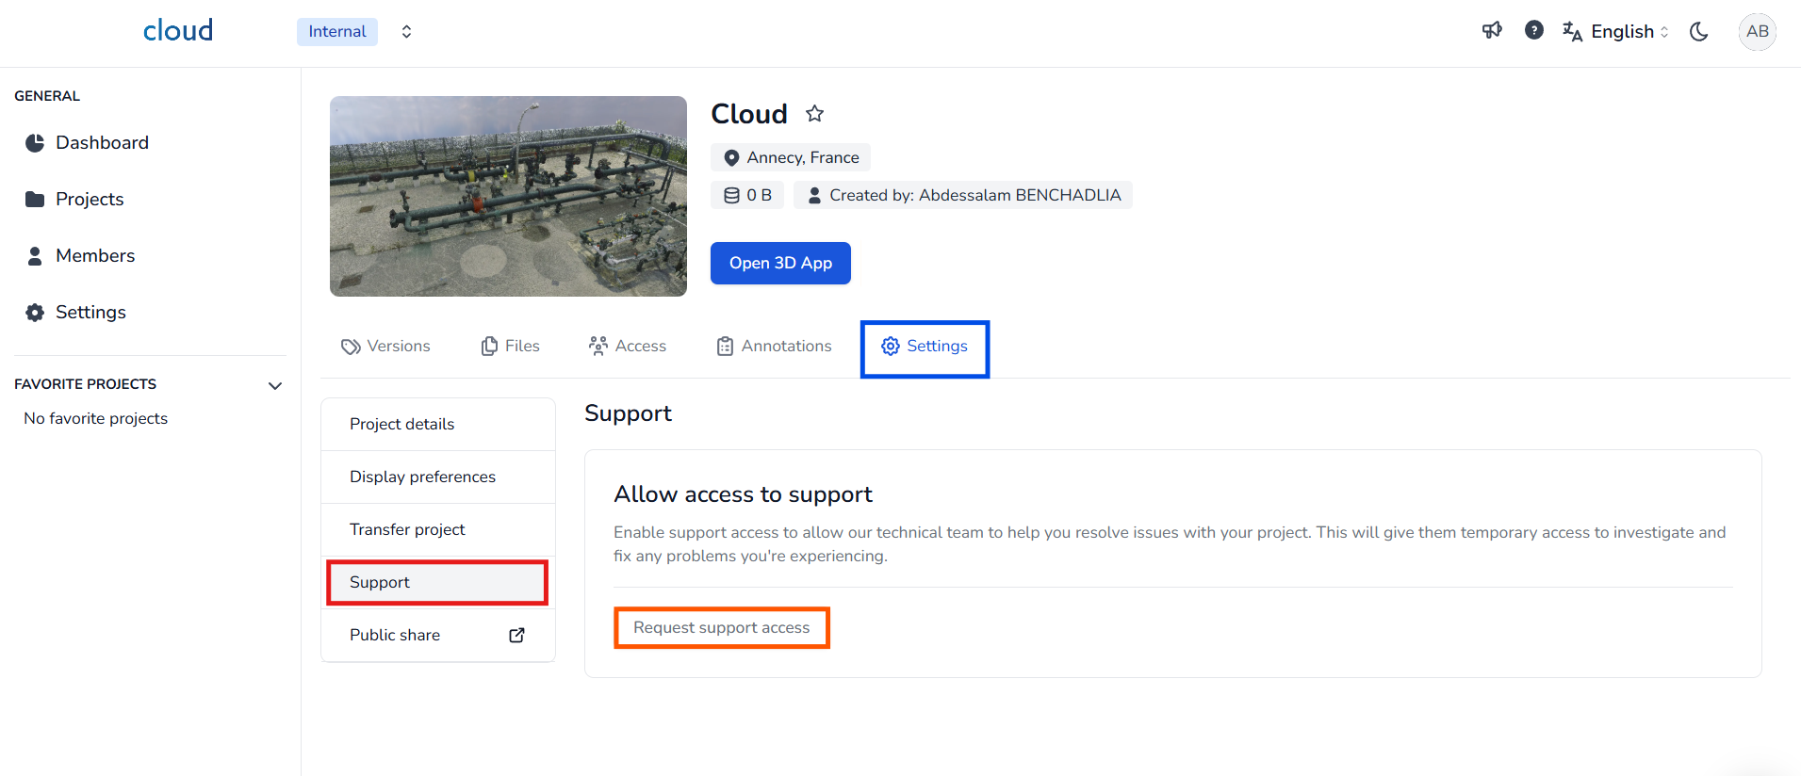Open the AB user avatar menu
This screenshot has height=776, width=1801.
(x=1757, y=31)
